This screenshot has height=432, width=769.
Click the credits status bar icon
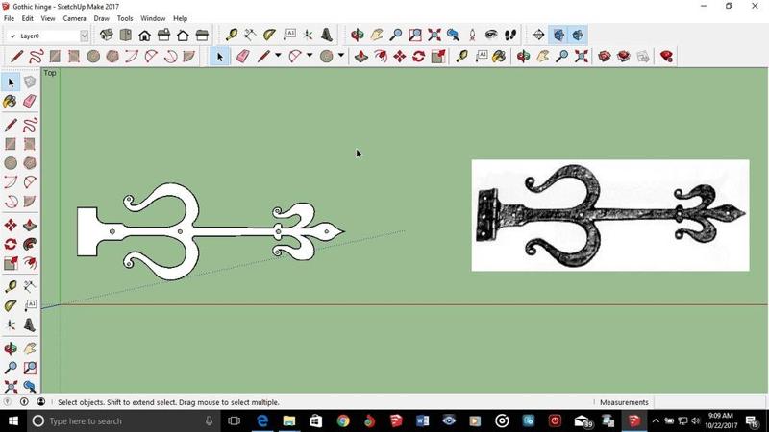tap(24, 401)
